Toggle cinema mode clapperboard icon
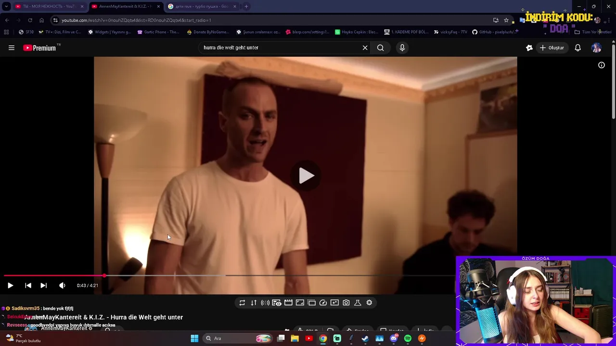 click(288, 303)
